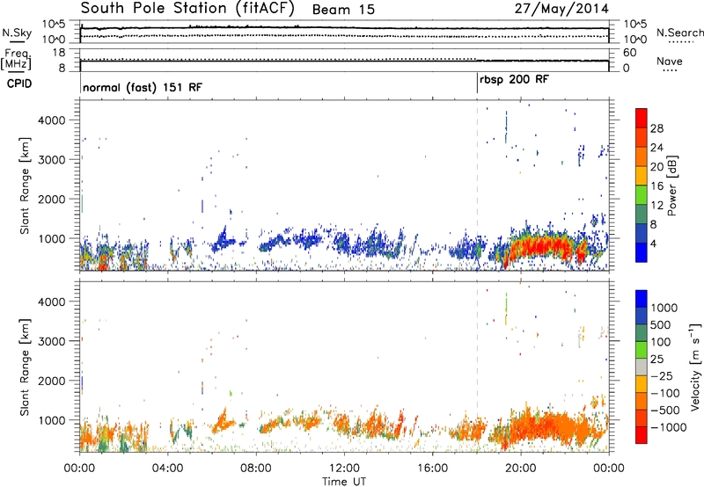
Task: Click the 'Velocity [m s-1]' colorbar label
Action: click(695, 367)
